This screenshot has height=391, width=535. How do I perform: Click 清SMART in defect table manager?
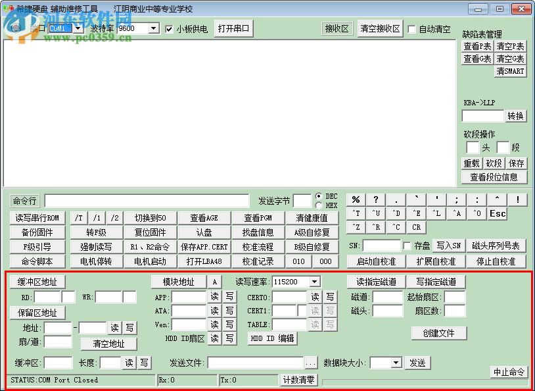tap(510, 71)
